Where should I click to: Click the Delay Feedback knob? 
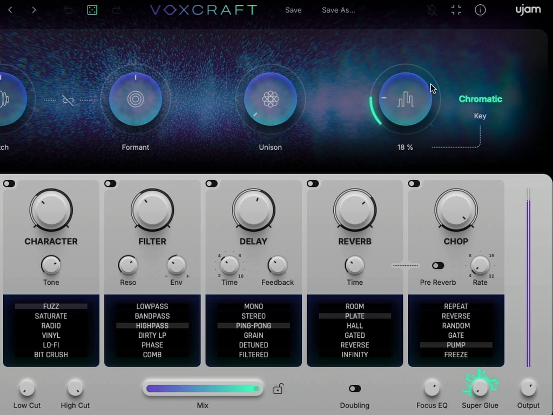[278, 265]
